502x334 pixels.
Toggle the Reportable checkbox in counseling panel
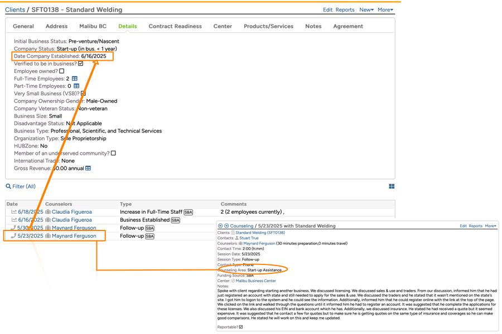[x=241, y=327]
